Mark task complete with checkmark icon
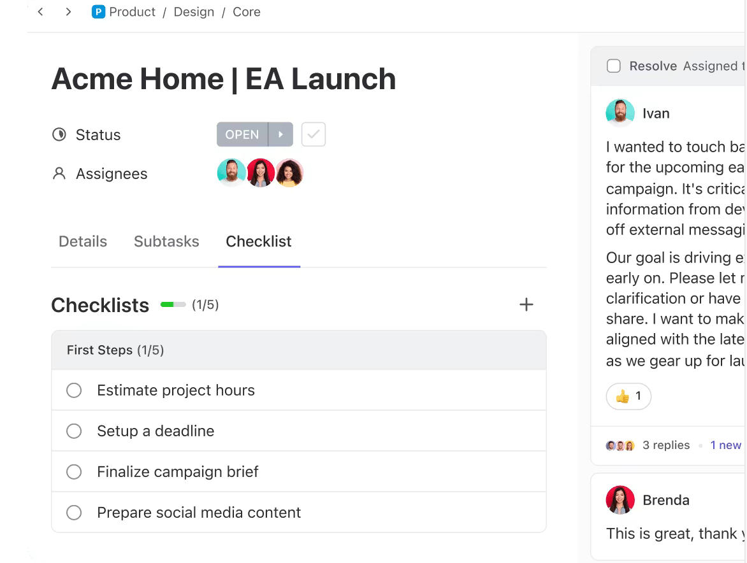Screen dimensions: 747x563 tap(314, 134)
